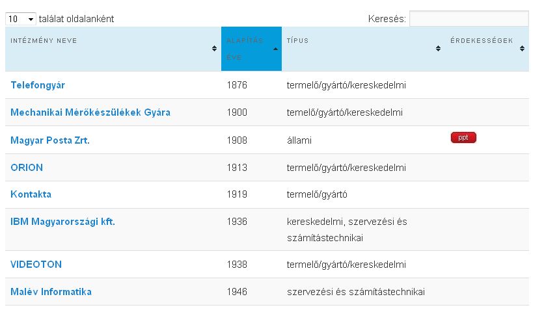Follow the VIDEOTON link
This screenshot has height=312, width=544.
(x=36, y=265)
